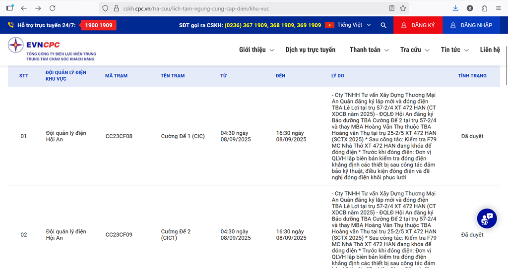Viewport: 508px width, 268px height.
Task: Expand the Thanh toán menu
Action: pos(369,50)
